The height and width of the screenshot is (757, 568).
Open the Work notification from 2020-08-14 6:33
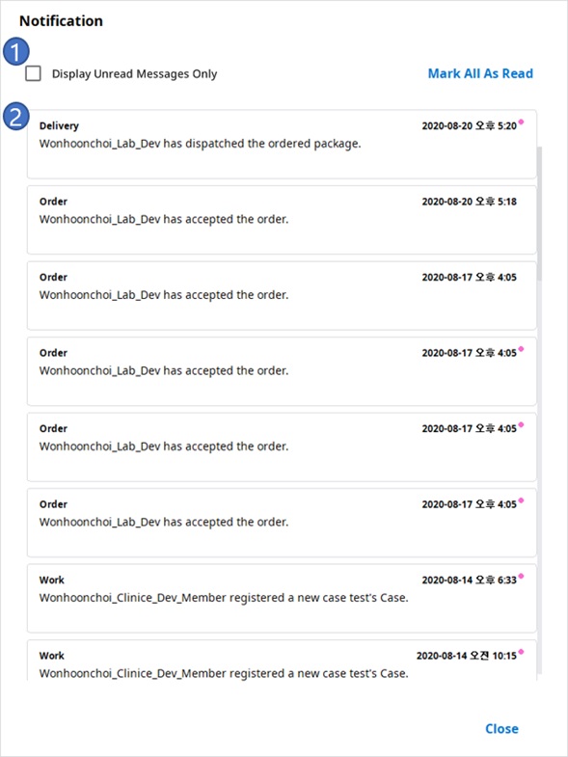[x=282, y=598]
